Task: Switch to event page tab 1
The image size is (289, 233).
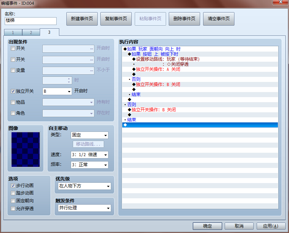Action: click(13, 32)
